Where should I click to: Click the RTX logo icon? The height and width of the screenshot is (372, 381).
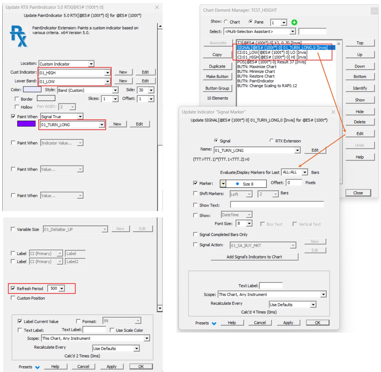[18, 36]
